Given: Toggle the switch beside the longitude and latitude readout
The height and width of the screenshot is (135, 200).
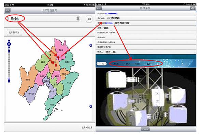Looking at the screenshot, I should [101, 63].
